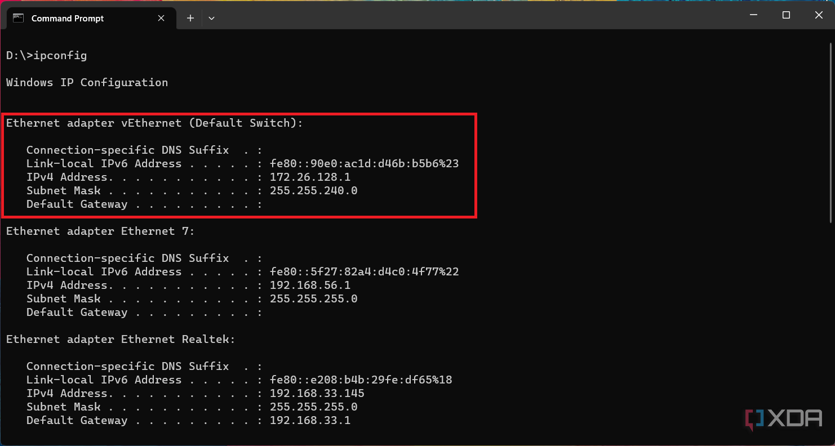Click Connection-specific DNS Suffix under Default Switch

click(128, 150)
